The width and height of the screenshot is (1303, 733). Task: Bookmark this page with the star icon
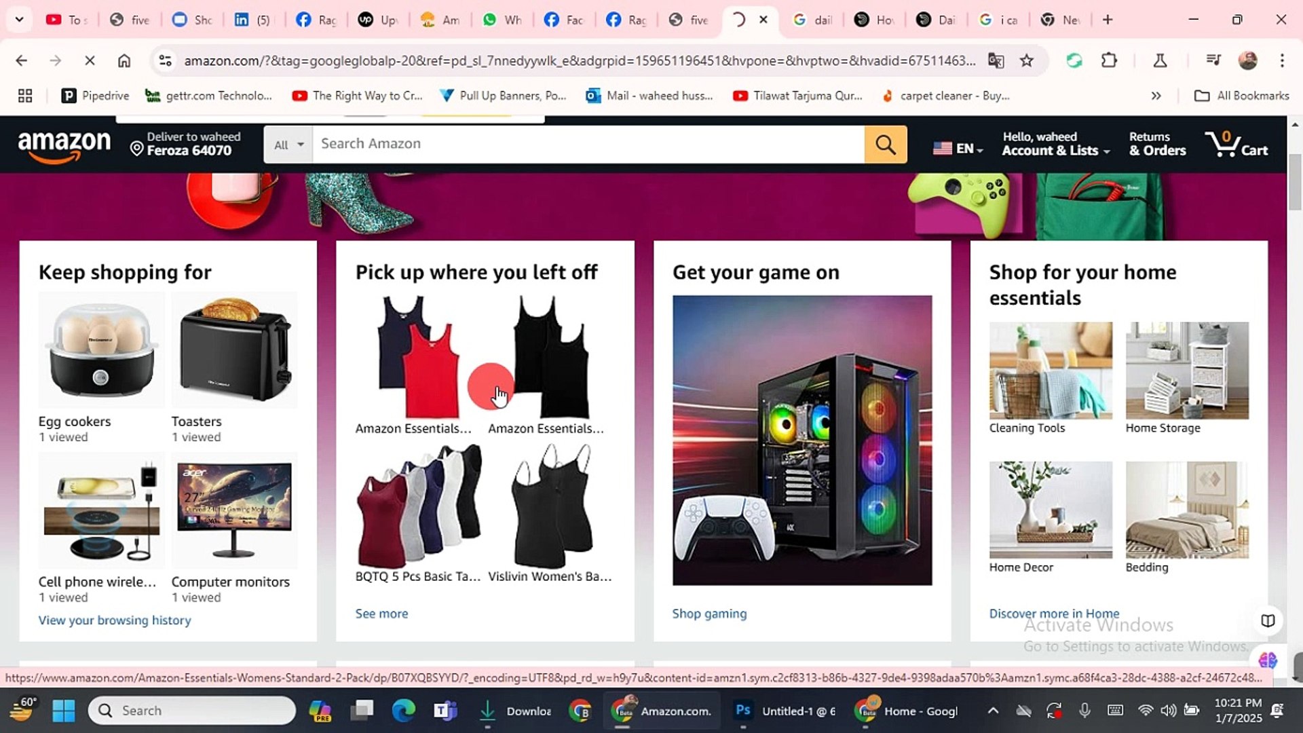pos(1027,60)
